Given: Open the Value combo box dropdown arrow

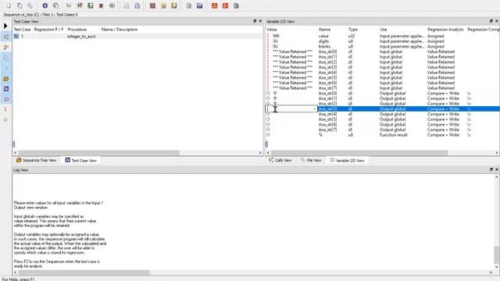Looking at the screenshot, I should pyautogui.click(x=314, y=109).
